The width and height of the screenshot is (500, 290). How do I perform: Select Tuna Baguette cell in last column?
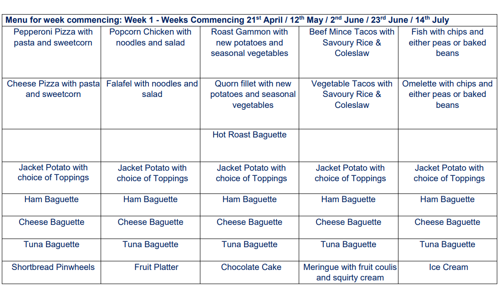click(x=447, y=250)
